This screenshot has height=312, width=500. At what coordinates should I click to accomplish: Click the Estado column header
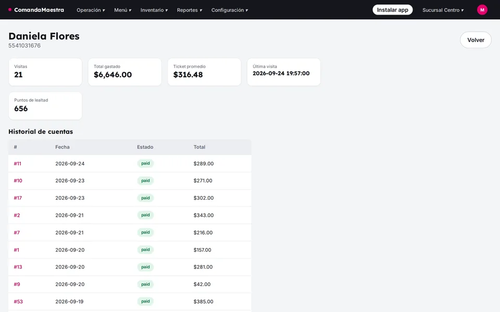click(145, 147)
